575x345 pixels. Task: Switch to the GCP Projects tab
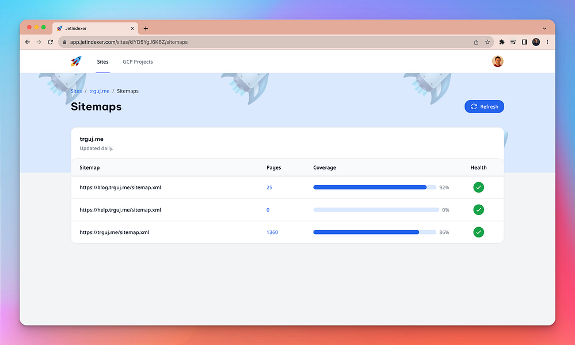[x=138, y=62]
